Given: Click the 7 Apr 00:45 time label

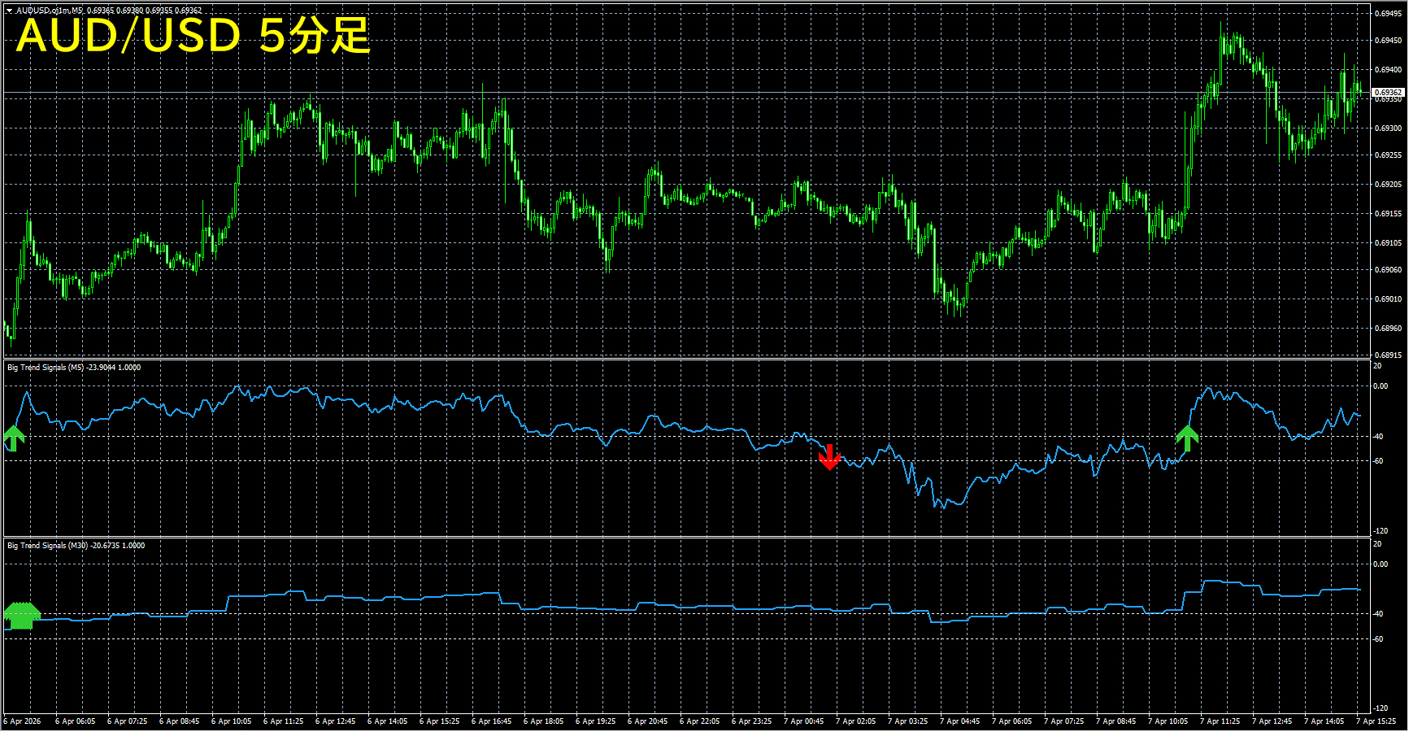Looking at the screenshot, I should (x=803, y=721).
